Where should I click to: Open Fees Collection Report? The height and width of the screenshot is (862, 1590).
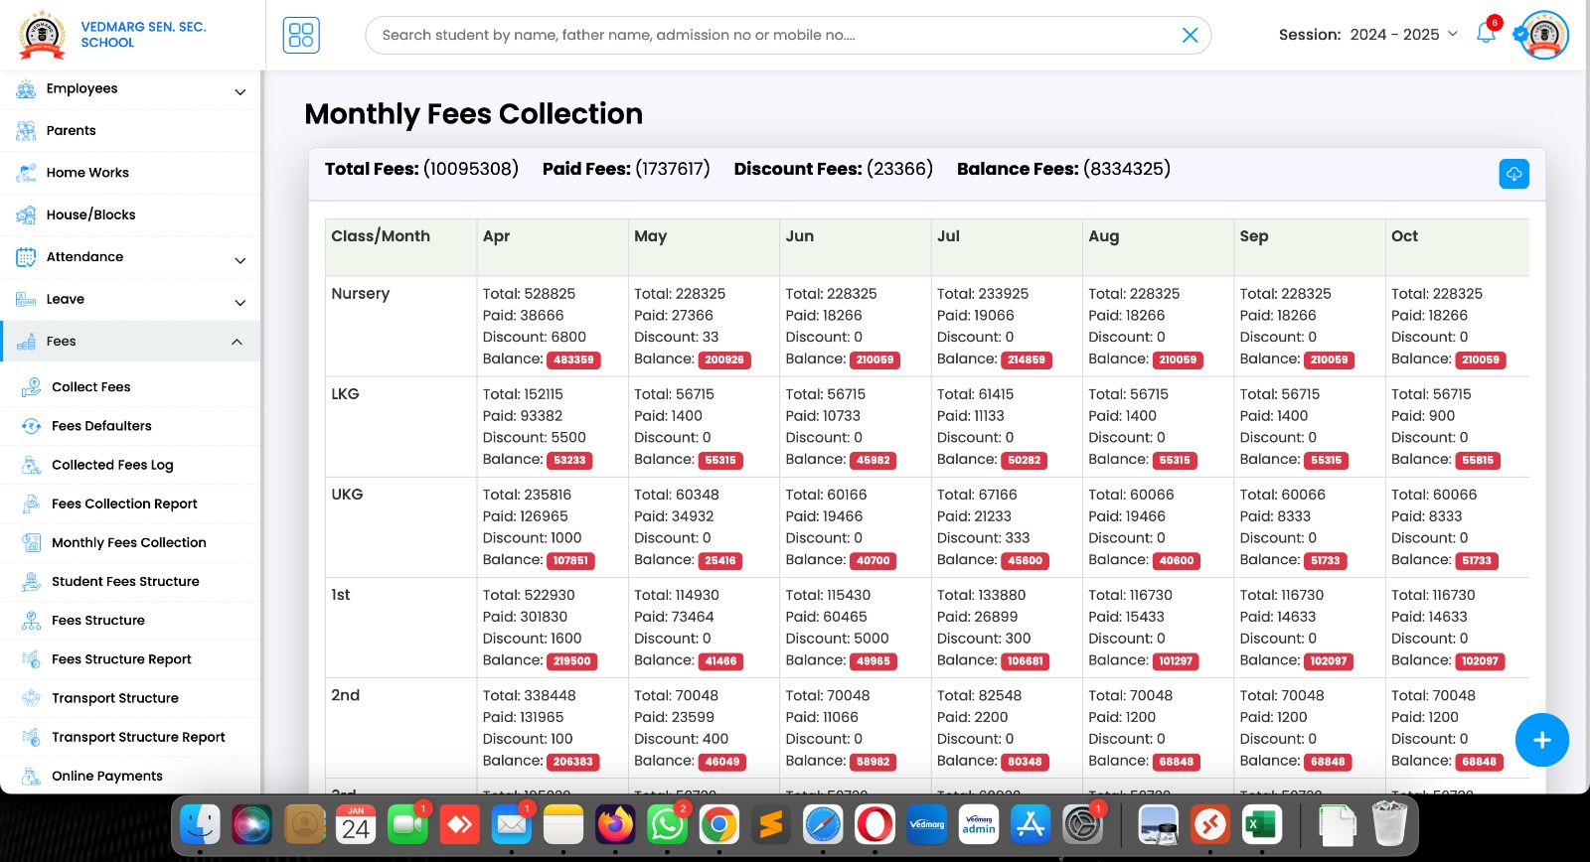pos(130,503)
